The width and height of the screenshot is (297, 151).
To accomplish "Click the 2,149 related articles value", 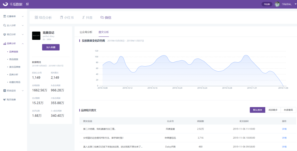I will [55, 77].
